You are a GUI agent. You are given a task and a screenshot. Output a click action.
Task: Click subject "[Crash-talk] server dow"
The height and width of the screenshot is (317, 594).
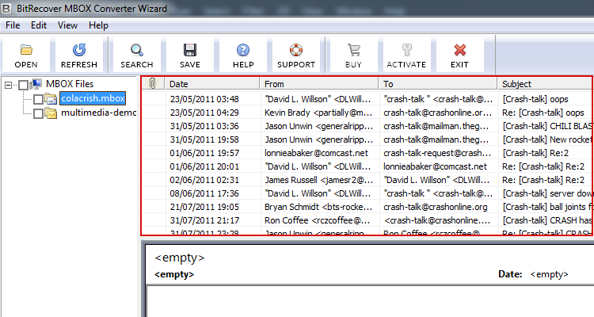click(x=546, y=193)
